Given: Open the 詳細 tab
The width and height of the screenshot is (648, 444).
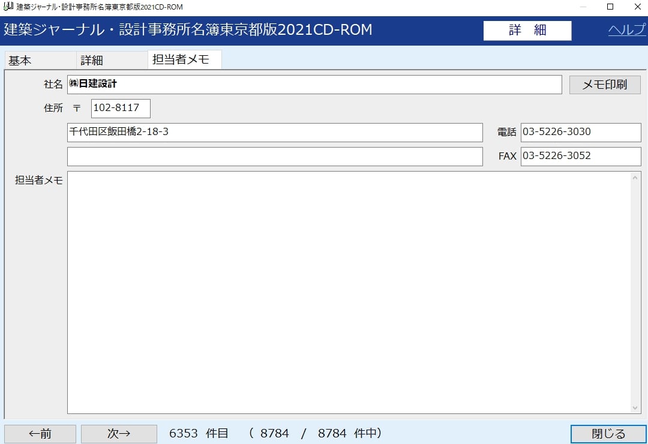Looking at the screenshot, I should pos(92,61).
